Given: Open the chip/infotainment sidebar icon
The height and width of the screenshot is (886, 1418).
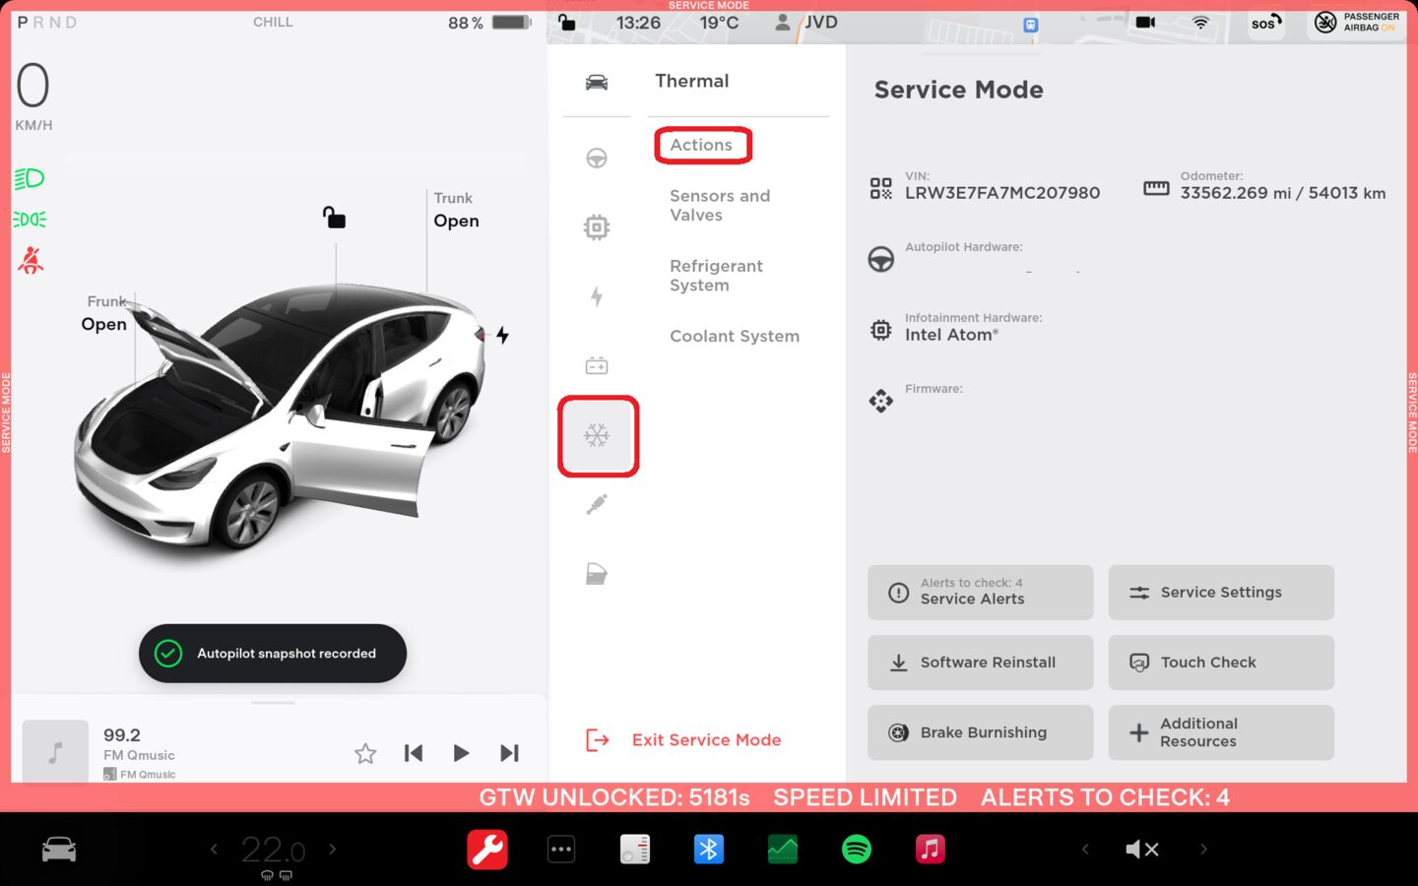Looking at the screenshot, I should pos(597,227).
